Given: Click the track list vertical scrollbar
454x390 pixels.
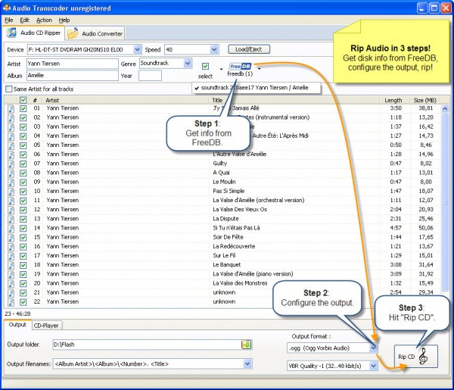Looking at the screenshot, I should (x=445, y=199).
